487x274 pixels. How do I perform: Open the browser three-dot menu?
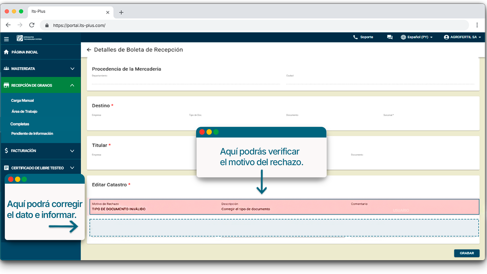[477, 25]
